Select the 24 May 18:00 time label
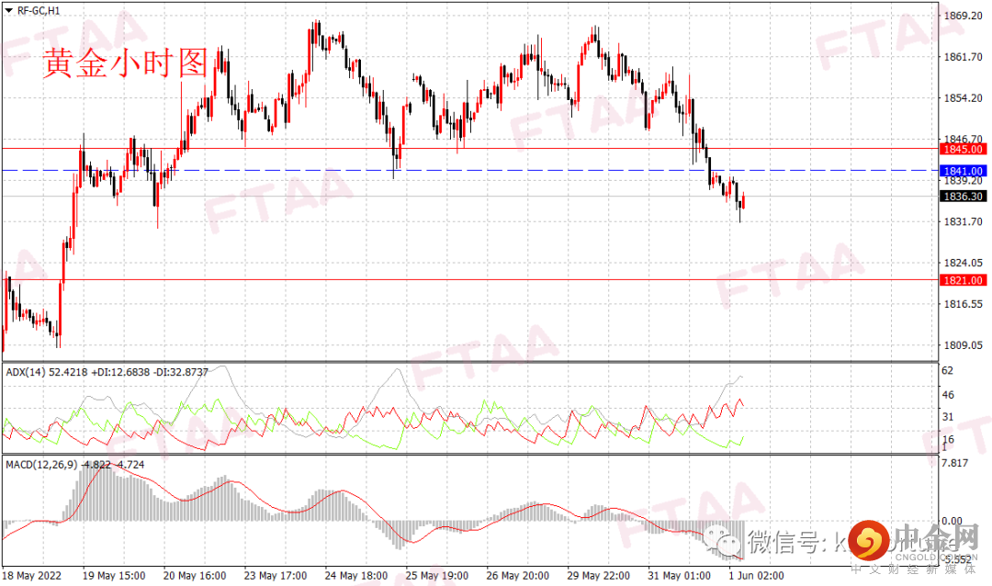 [356, 576]
